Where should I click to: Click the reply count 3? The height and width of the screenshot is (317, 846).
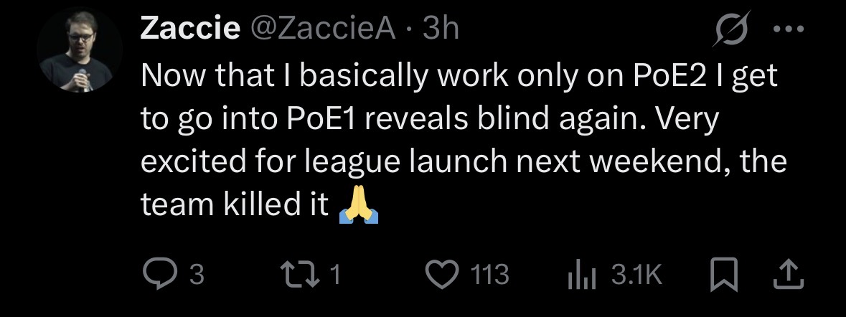tap(197, 275)
